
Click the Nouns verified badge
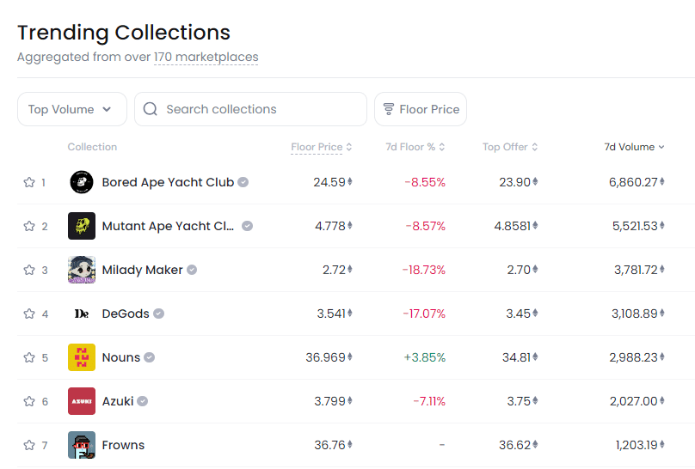tap(150, 357)
